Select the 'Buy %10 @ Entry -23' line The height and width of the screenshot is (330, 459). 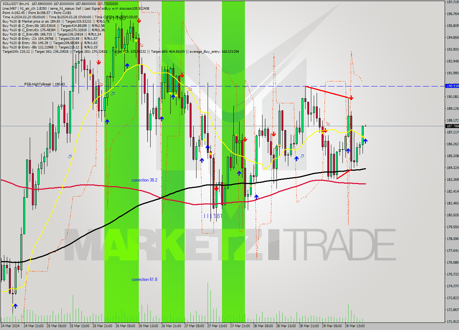49,38
